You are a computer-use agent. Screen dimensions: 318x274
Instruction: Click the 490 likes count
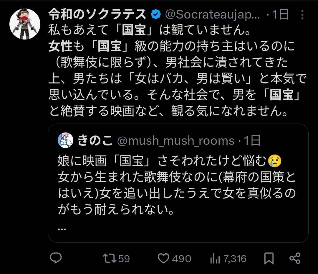[181, 259]
